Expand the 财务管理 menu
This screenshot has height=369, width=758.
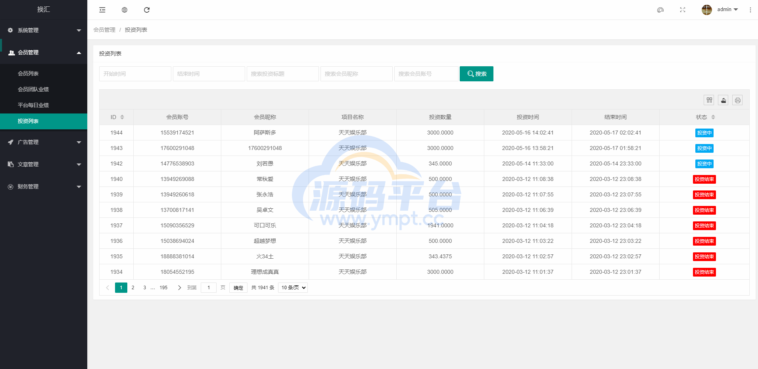tap(44, 186)
